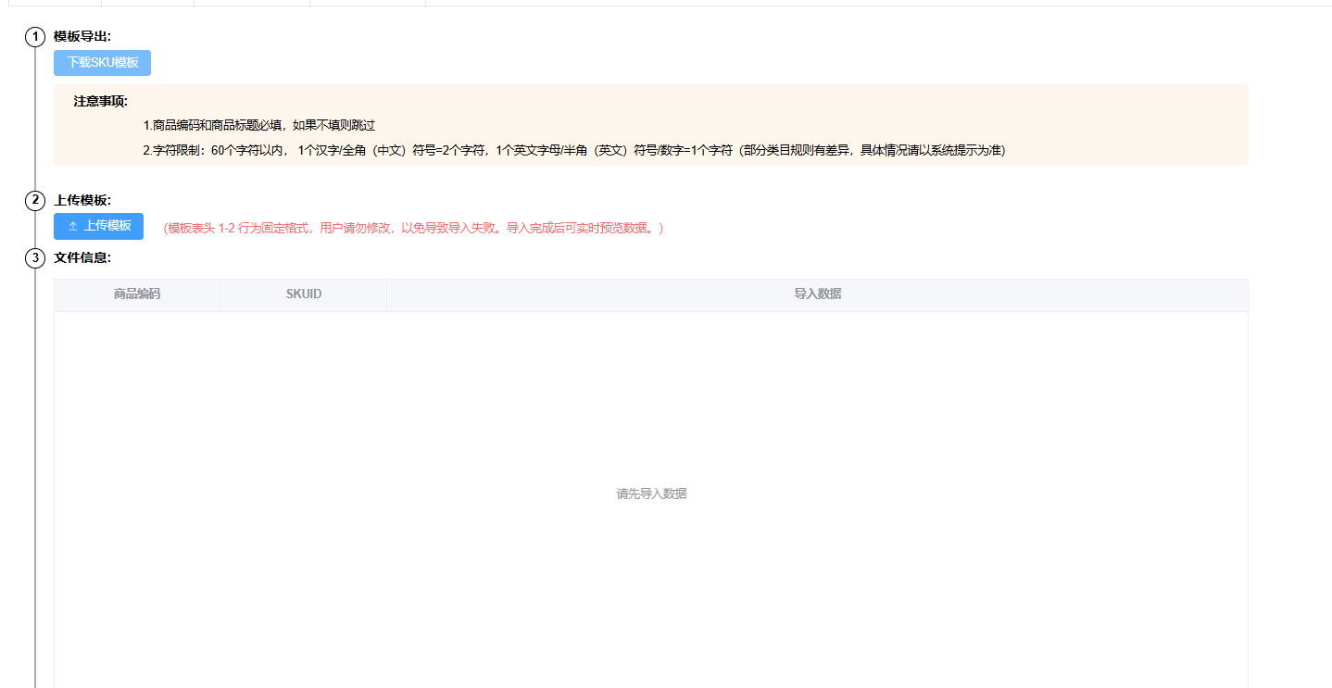Click the border between 商品编码 and SKUID headers
The height and width of the screenshot is (688, 1332).
[x=220, y=294]
